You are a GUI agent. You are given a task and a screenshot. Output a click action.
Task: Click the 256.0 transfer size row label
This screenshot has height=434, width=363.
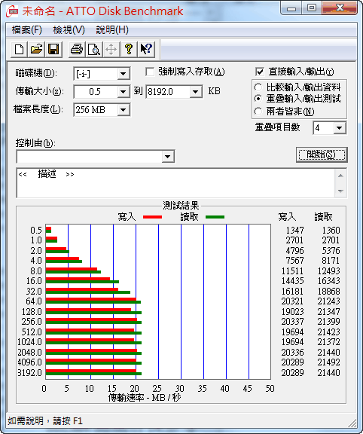point(32,322)
